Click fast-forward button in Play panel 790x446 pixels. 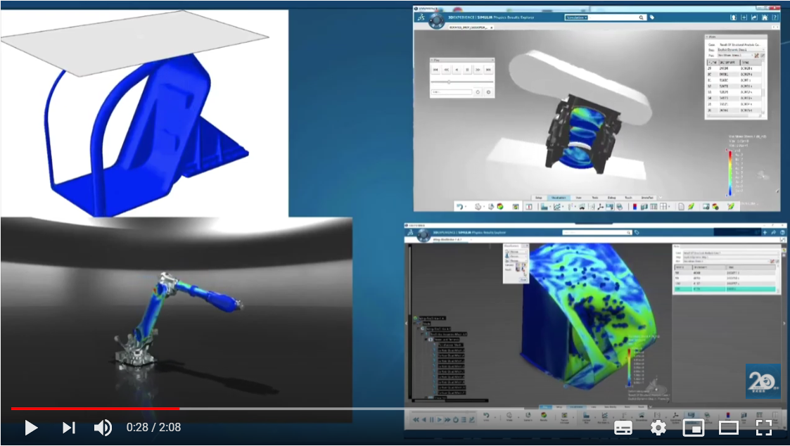pos(478,70)
